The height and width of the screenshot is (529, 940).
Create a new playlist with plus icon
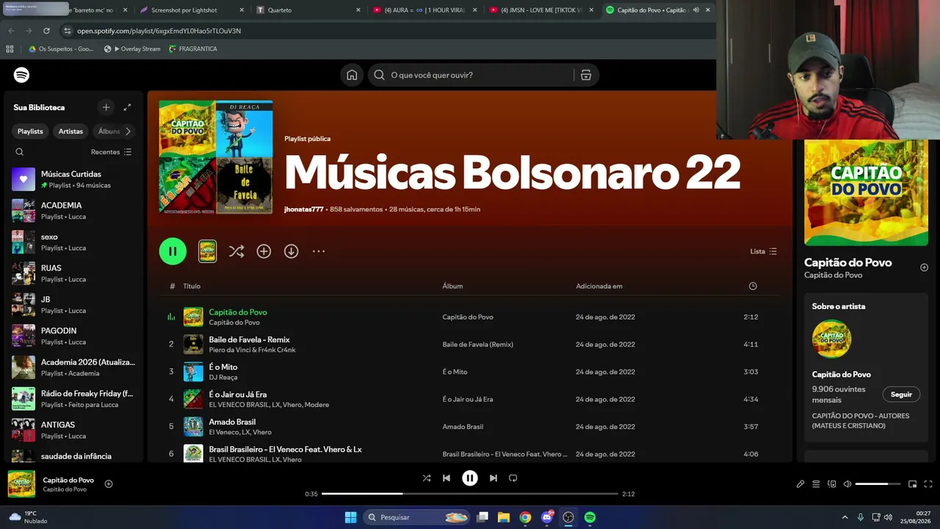(106, 107)
